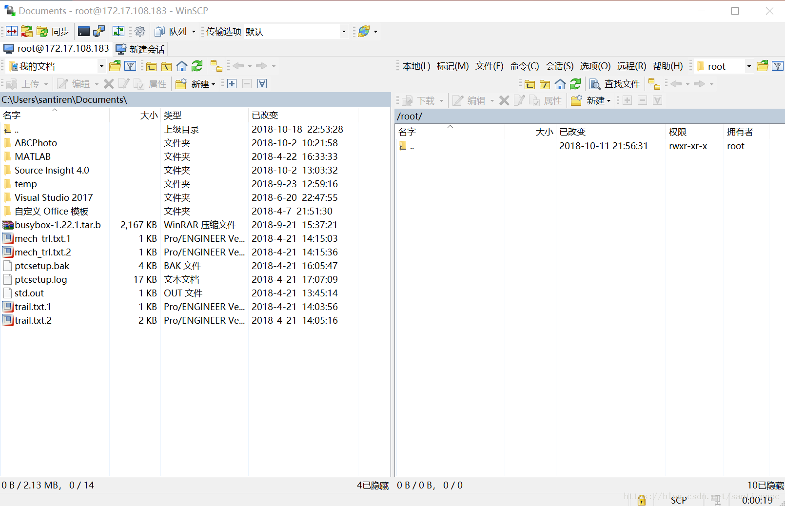This screenshot has width=785, height=506.
Task: Toggle synchronized browsing in local panel
Action: (x=216, y=66)
